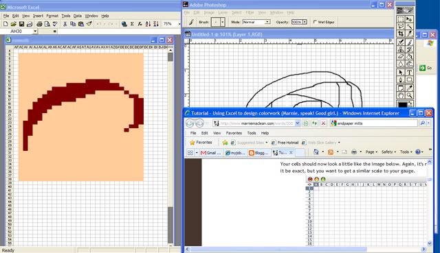Select Photoshop's Crop tool
Image resolution: width=440 pixels, height=253 pixels.
(401, 34)
